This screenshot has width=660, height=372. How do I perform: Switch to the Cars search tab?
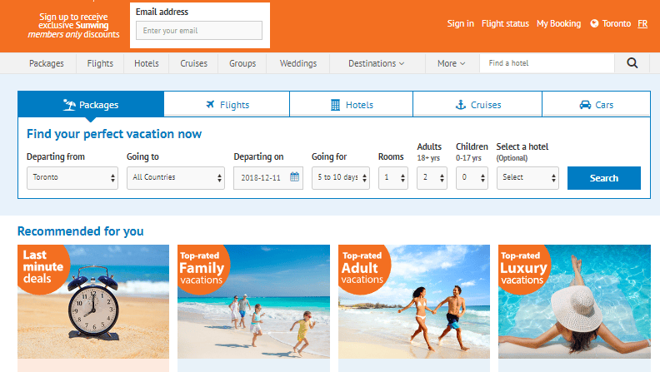coord(597,104)
